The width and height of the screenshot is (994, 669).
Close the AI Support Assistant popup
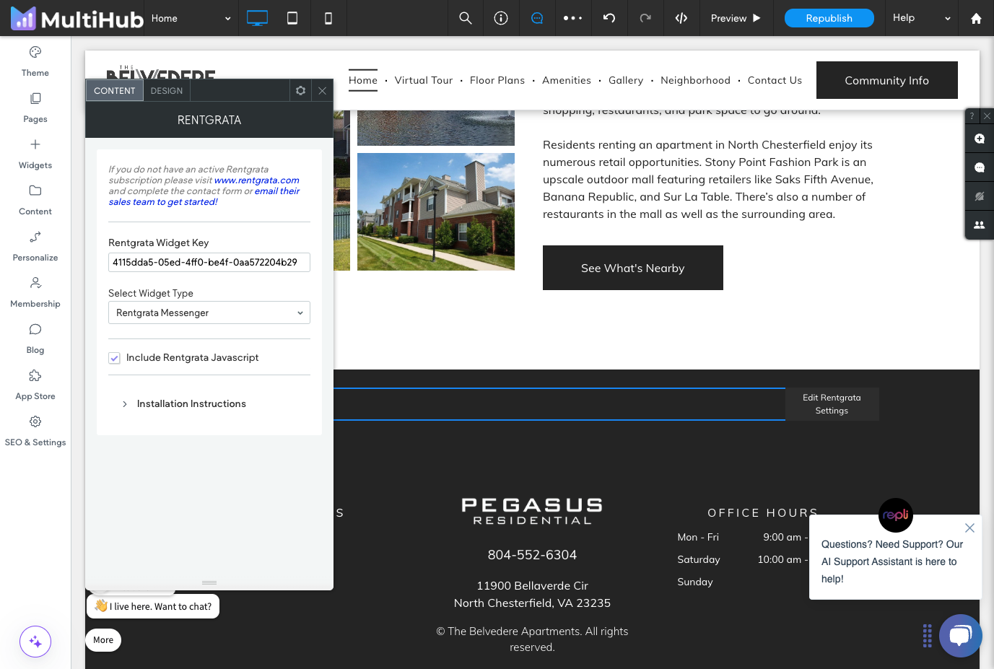pos(969,528)
